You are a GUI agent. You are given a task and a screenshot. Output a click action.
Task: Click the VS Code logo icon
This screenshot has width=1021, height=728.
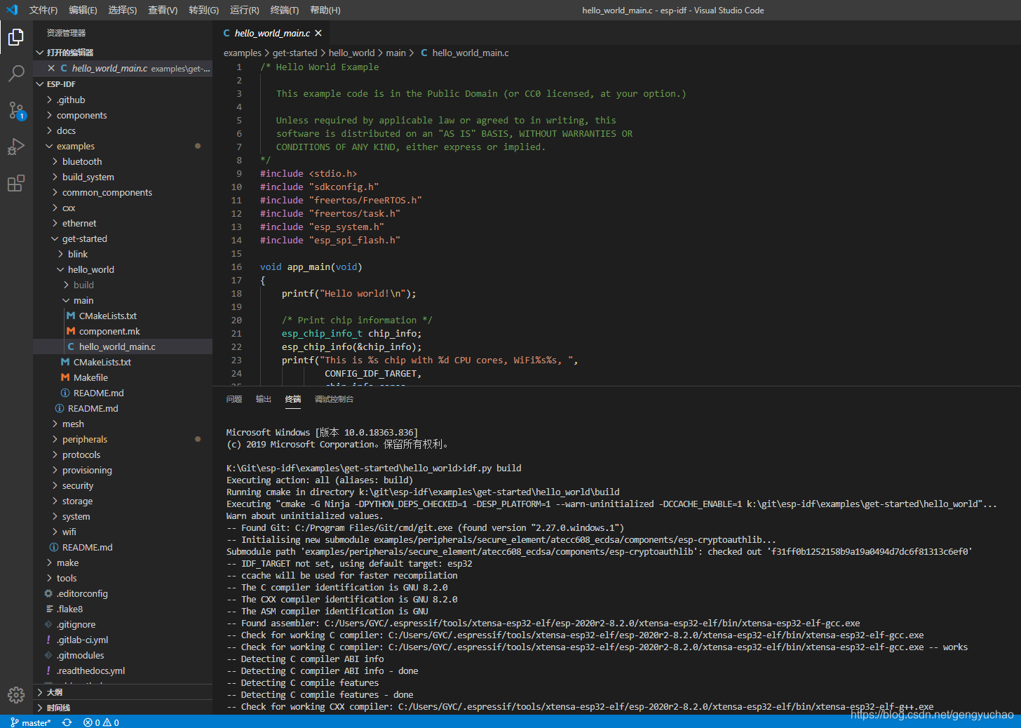(12, 10)
